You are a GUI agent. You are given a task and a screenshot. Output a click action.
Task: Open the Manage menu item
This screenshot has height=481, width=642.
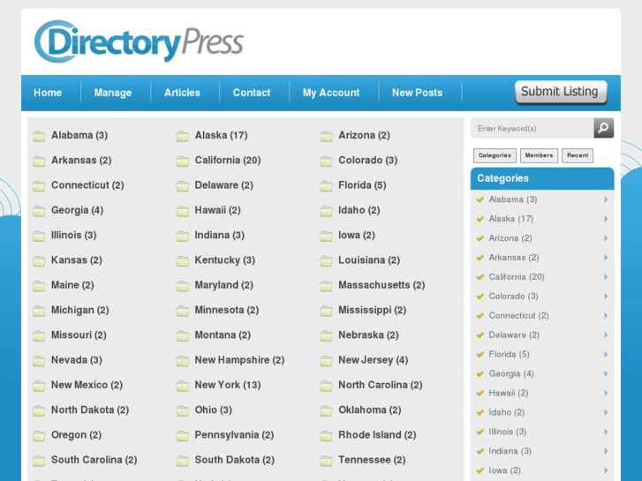113,93
